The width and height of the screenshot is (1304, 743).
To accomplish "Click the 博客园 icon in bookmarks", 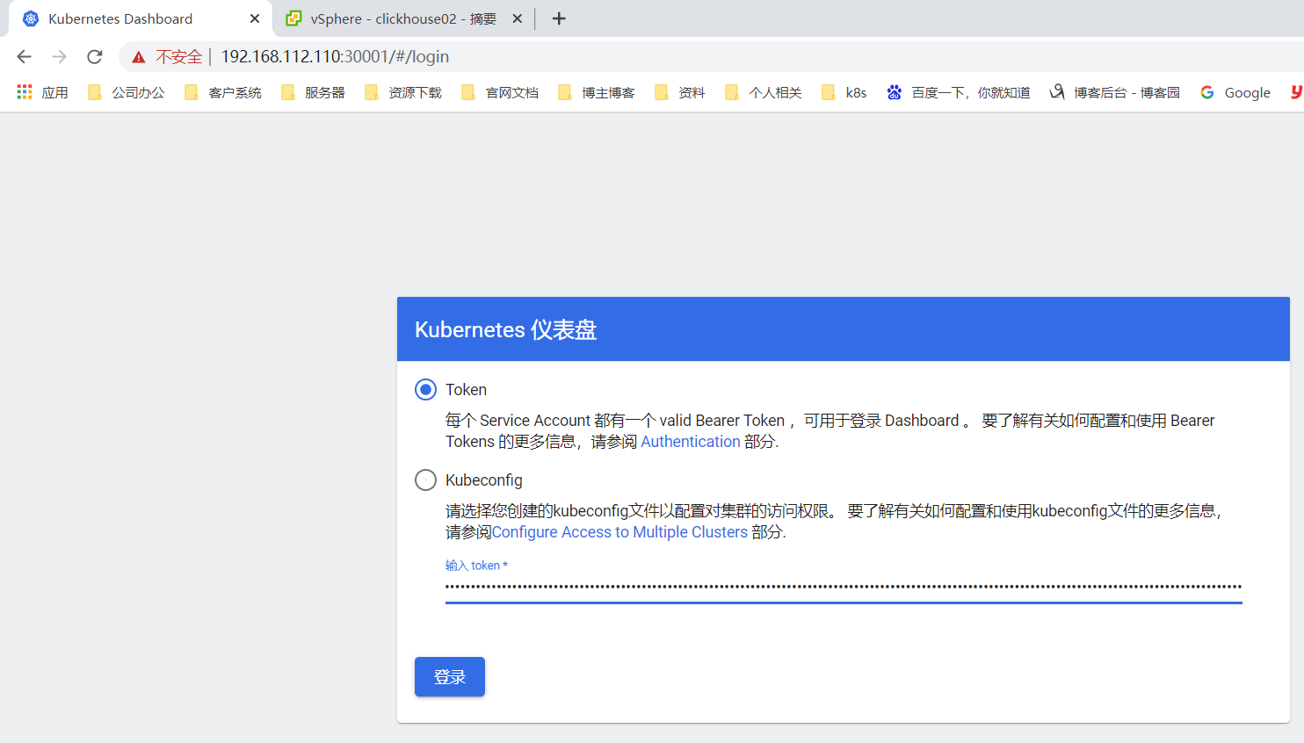I will (1057, 92).
